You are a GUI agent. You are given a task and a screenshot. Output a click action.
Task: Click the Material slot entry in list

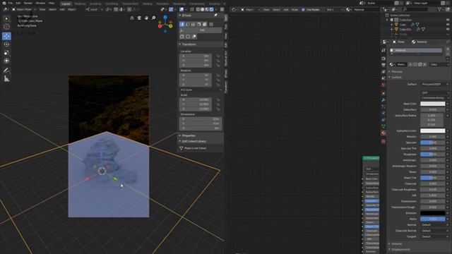[x=416, y=50]
